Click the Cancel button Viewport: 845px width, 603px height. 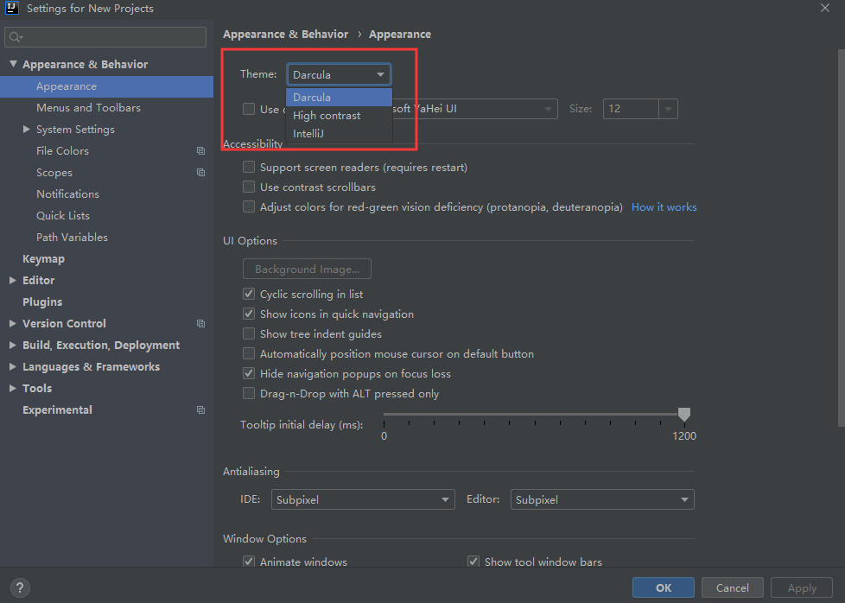coord(733,588)
